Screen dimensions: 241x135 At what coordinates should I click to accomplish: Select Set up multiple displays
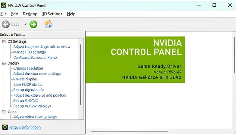32,106
